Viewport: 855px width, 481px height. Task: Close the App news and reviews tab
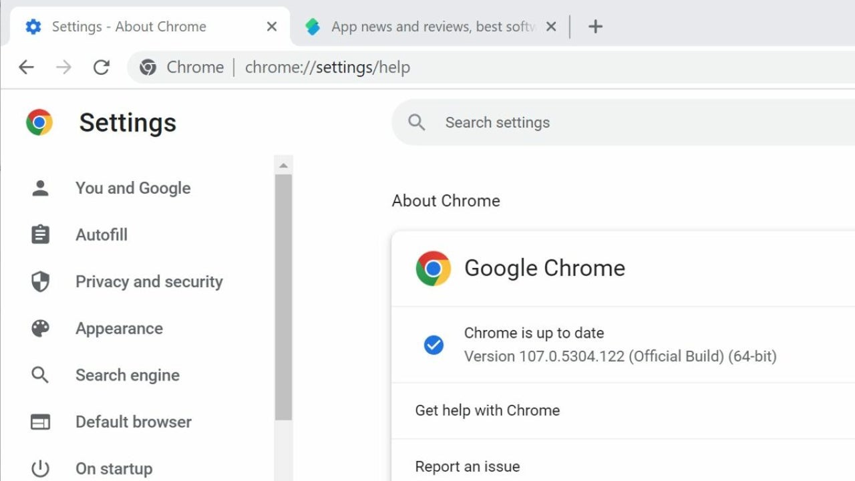click(x=551, y=27)
